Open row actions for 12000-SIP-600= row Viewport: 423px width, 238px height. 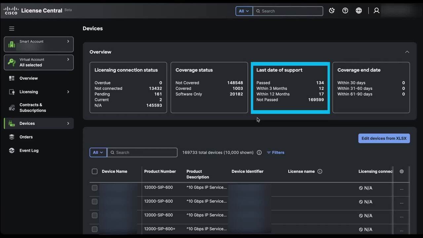(x=402, y=230)
